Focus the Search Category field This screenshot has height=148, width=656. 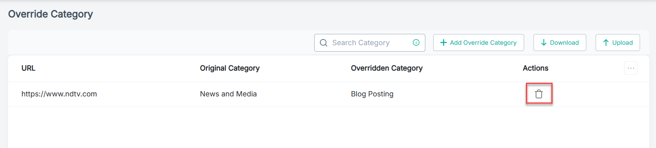coord(370,43)
